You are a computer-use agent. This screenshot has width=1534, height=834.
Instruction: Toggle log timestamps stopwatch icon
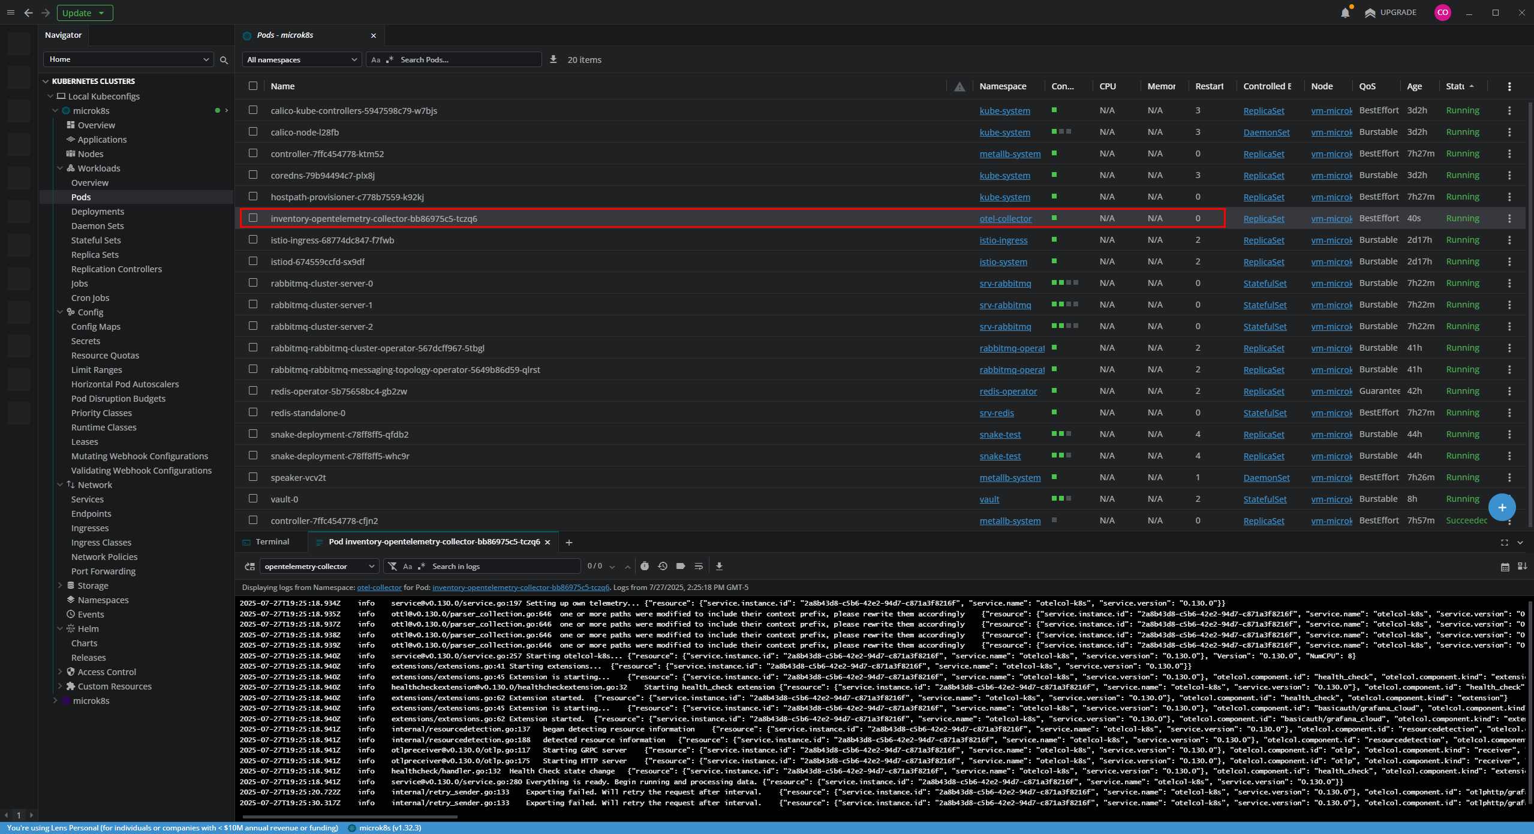tap(645, 566)
